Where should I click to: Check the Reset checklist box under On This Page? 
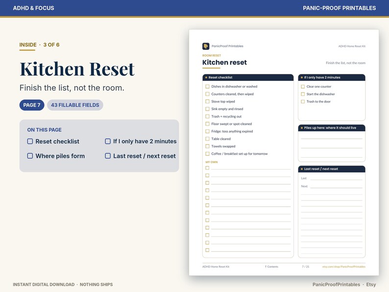tap(30, 142)
